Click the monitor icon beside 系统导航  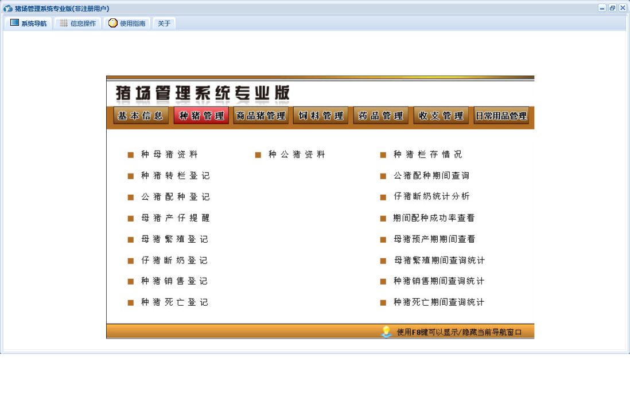pyautogui.click(x=14, y=23)
